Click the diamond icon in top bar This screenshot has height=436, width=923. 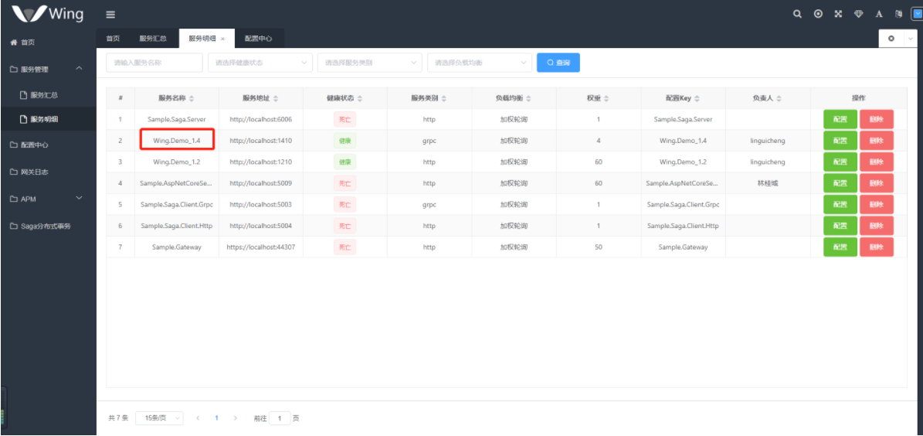(x=858, y=14)
